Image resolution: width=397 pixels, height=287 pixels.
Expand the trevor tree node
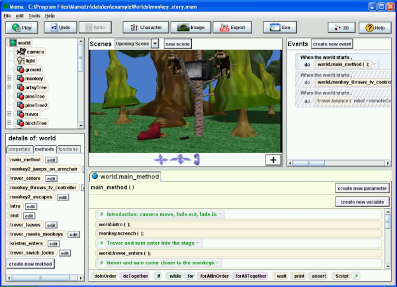coord(9,114)
